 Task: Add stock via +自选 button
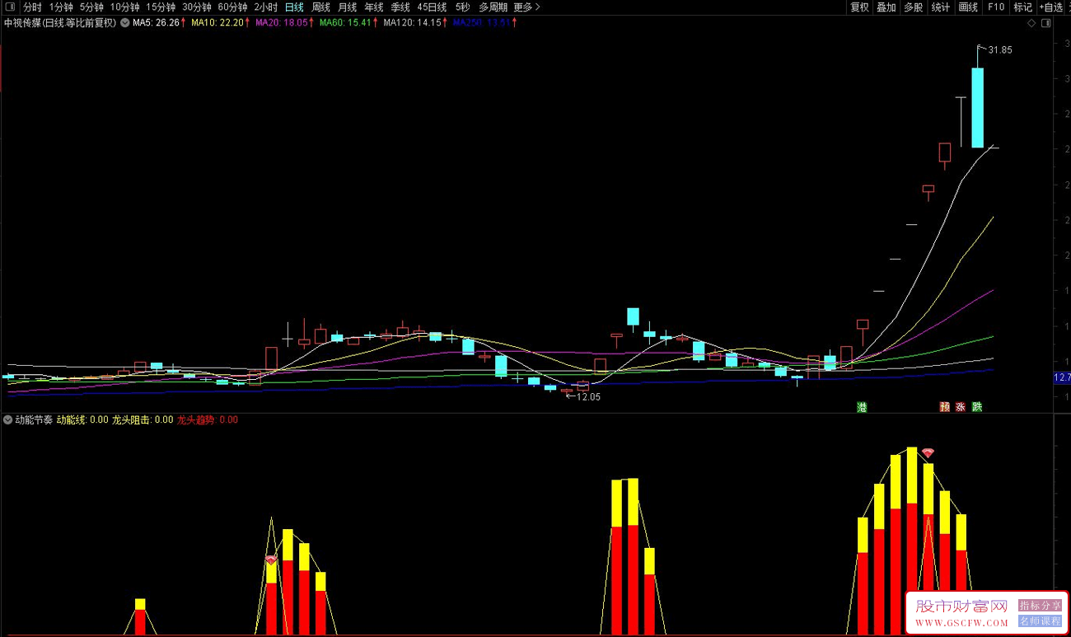tap(1050, 7)
